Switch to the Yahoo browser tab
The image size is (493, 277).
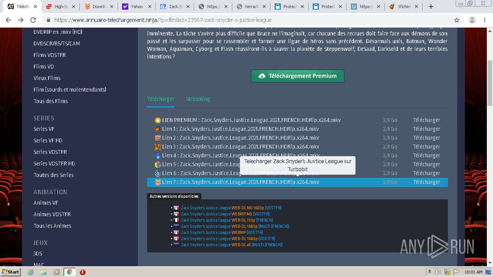tap(137, 7)
